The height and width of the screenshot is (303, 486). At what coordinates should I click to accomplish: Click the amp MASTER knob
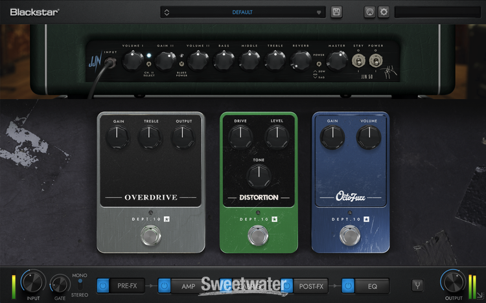pos(337,61)
